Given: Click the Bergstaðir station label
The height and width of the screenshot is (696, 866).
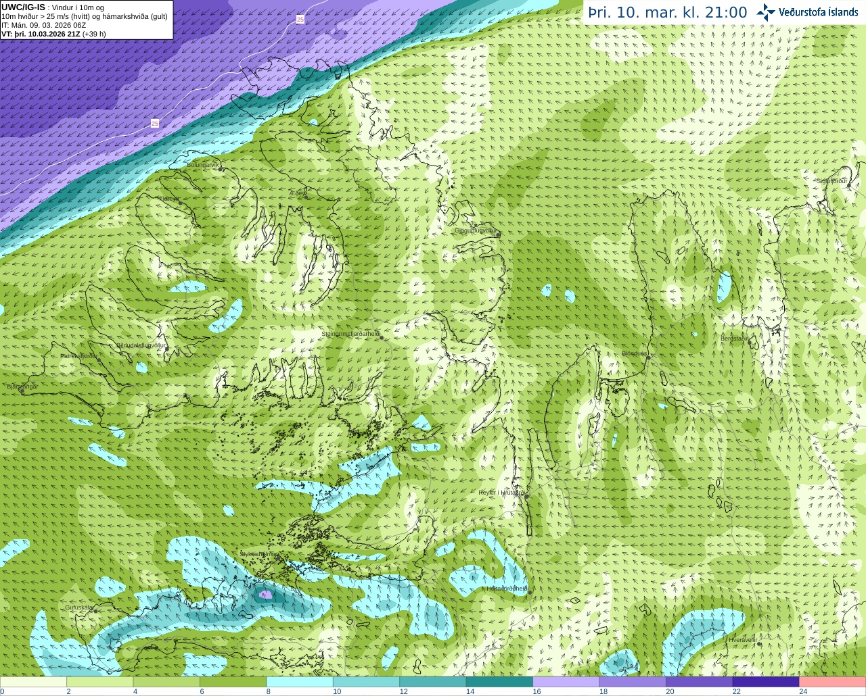Looking at the screenshot, I should (x=734, y=339).
